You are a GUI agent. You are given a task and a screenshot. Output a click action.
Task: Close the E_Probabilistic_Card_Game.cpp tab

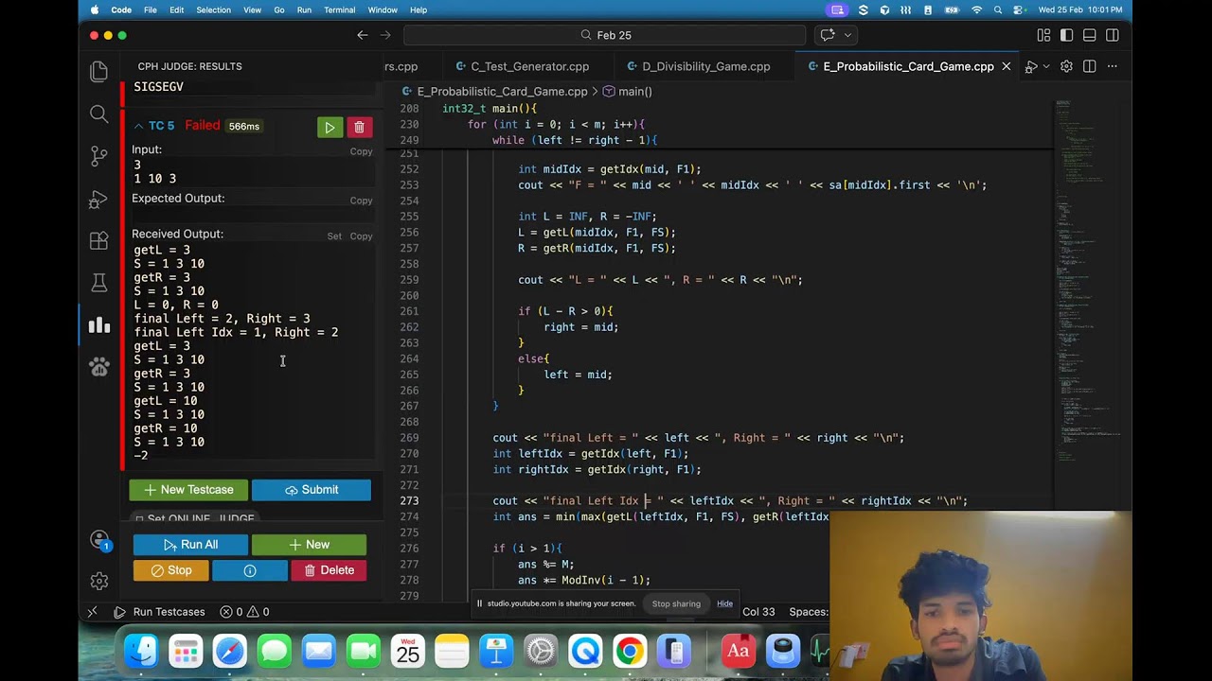pos(1006,66)
